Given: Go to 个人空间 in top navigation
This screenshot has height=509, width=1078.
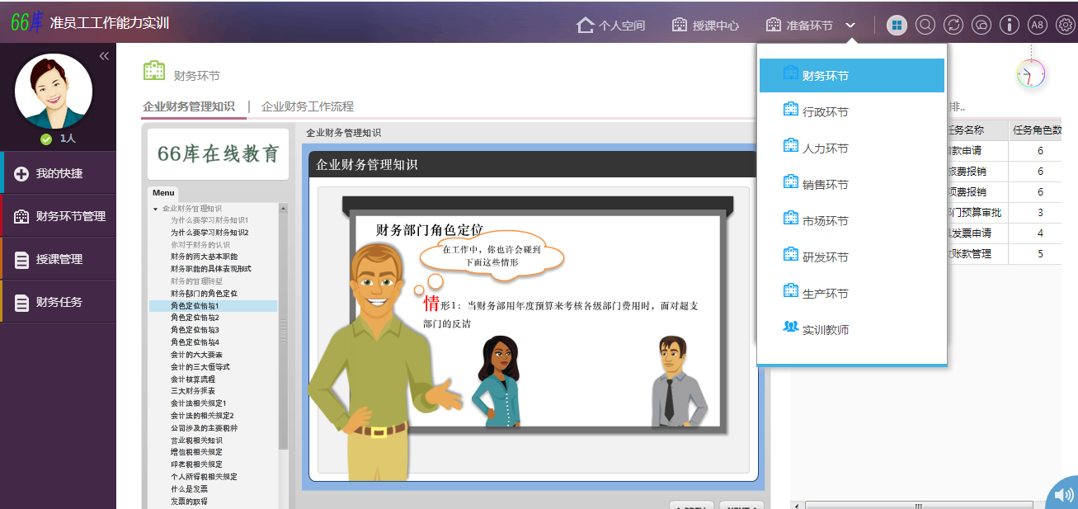Looking at the screenshot, I should pos(610,26).
